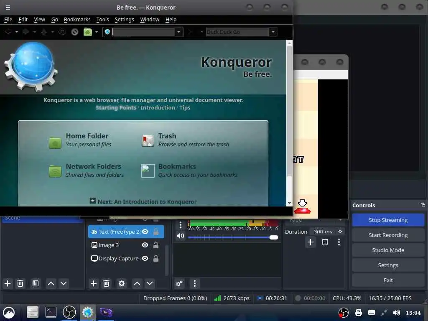Click the Forward arrow in Konqueror toolbar
The image size is (428, 321).
(26, 32)
